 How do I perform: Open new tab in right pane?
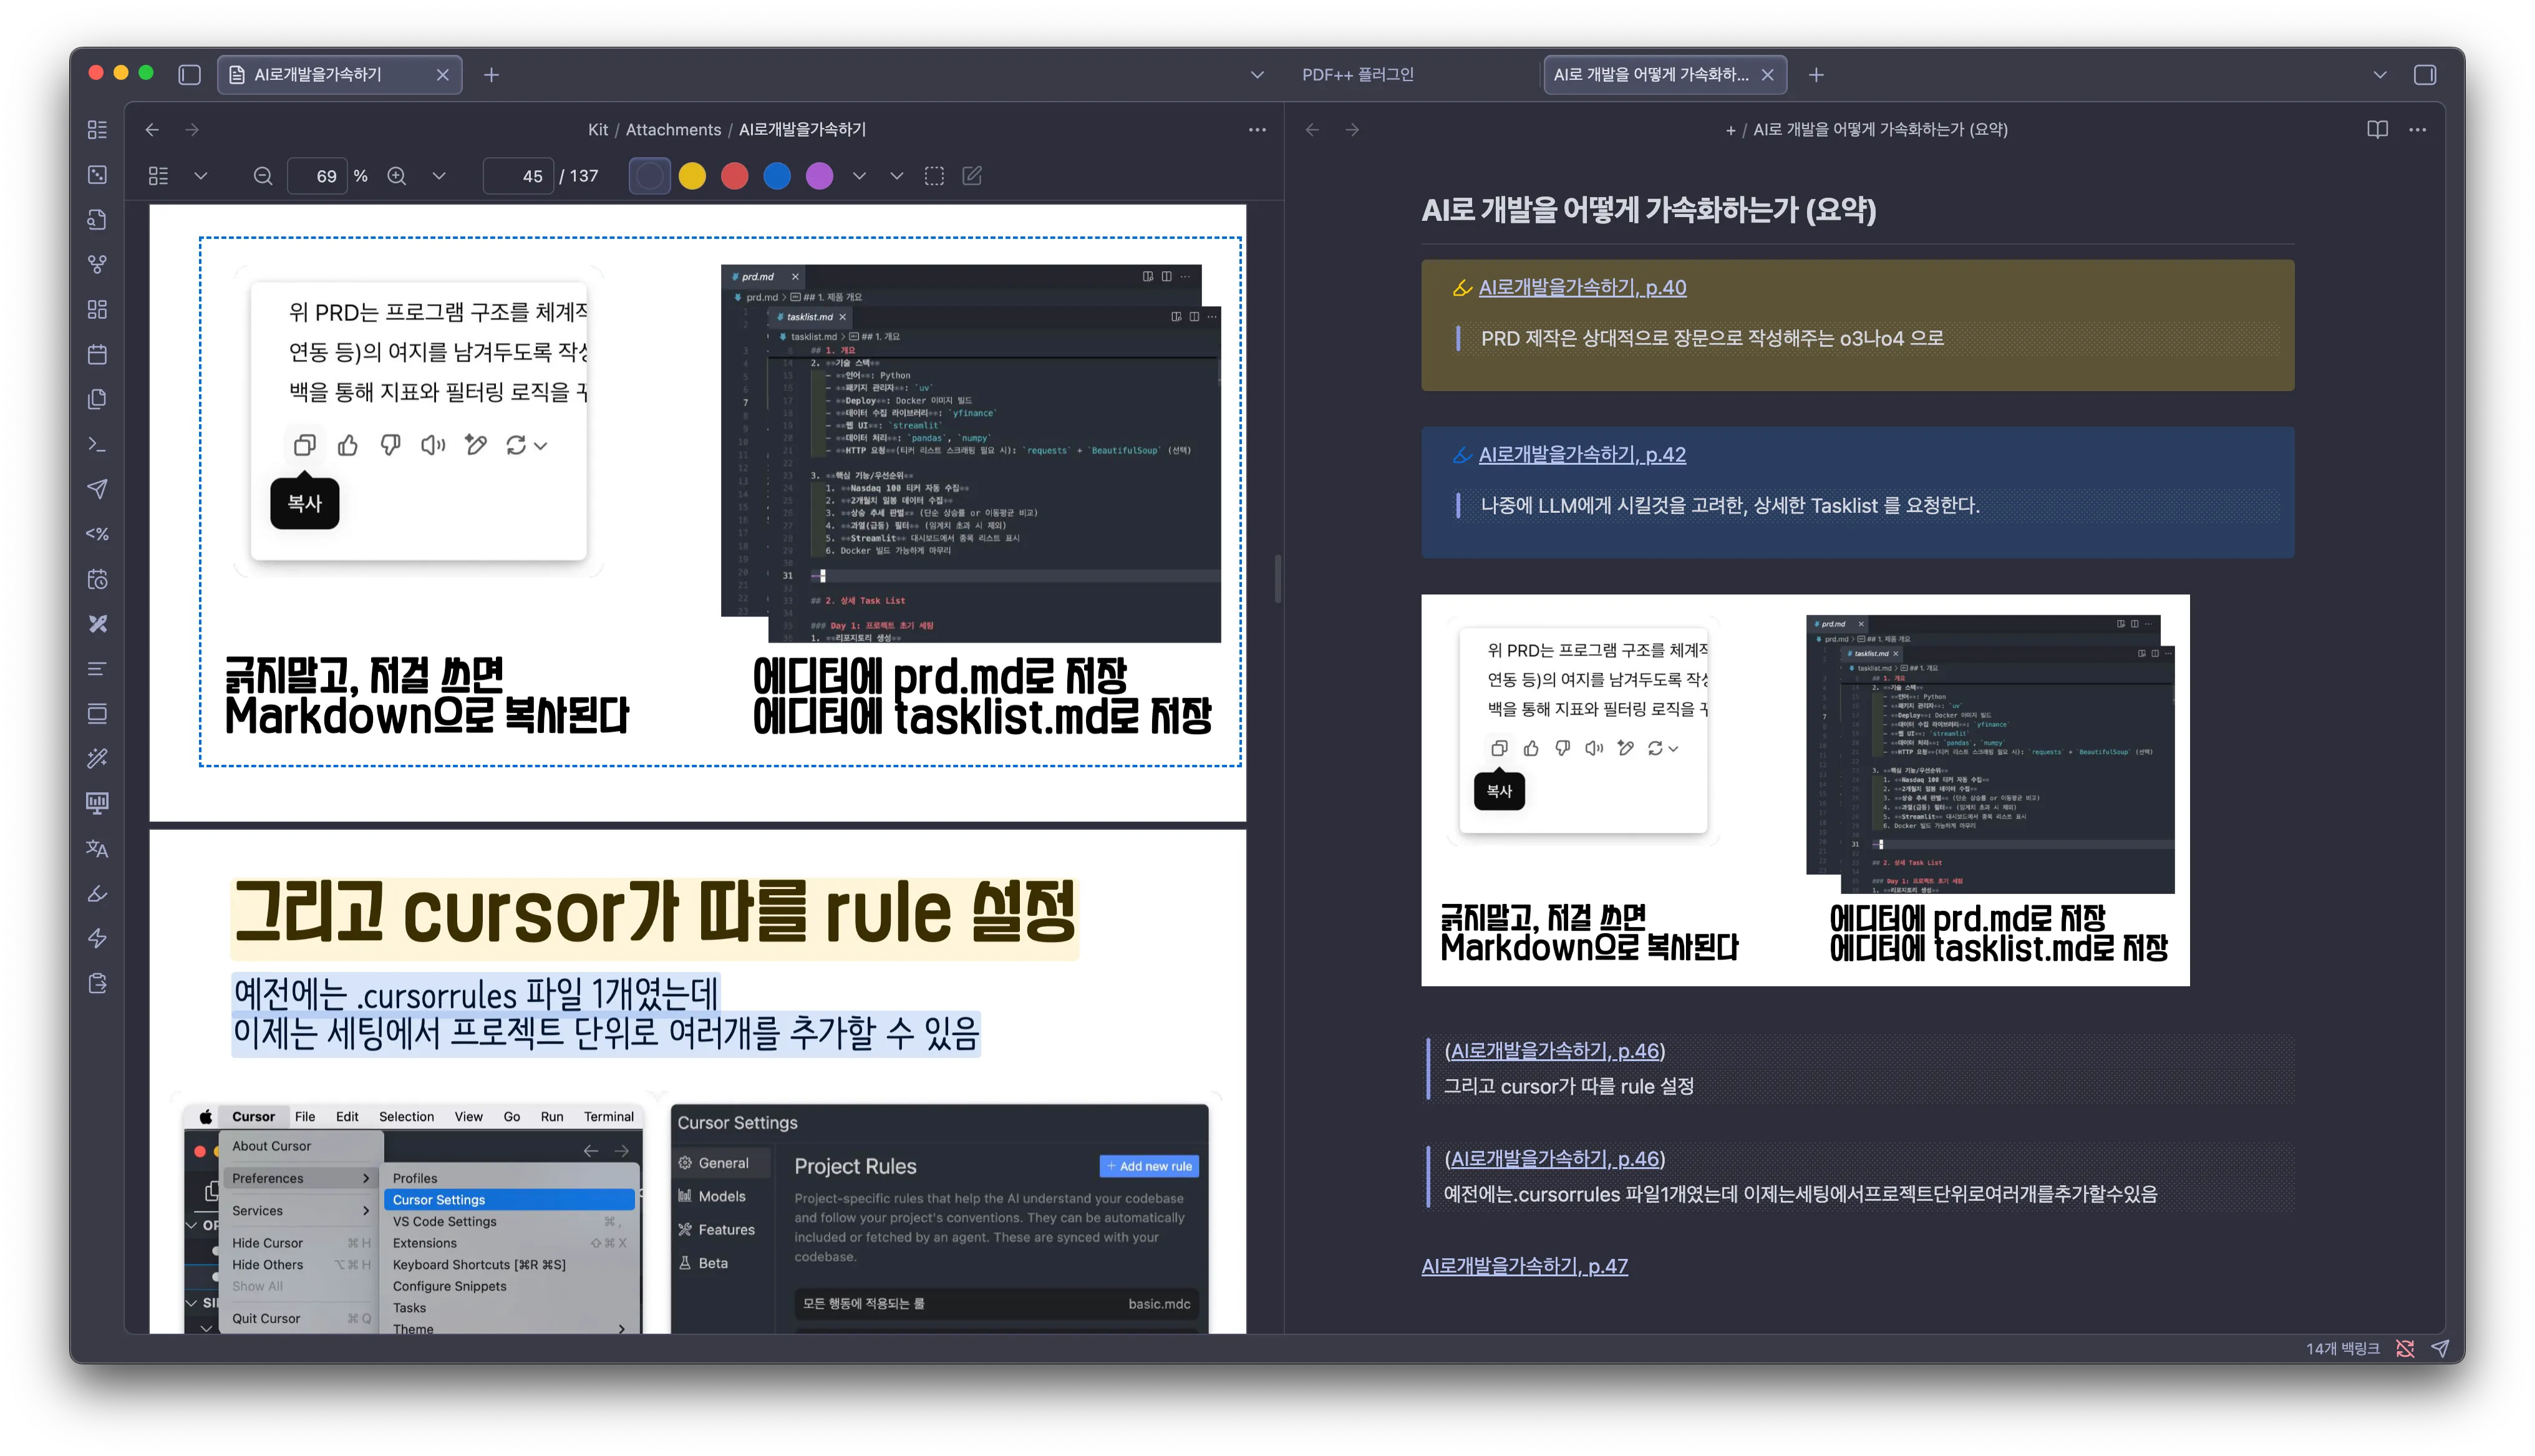tap(1815, 75)
